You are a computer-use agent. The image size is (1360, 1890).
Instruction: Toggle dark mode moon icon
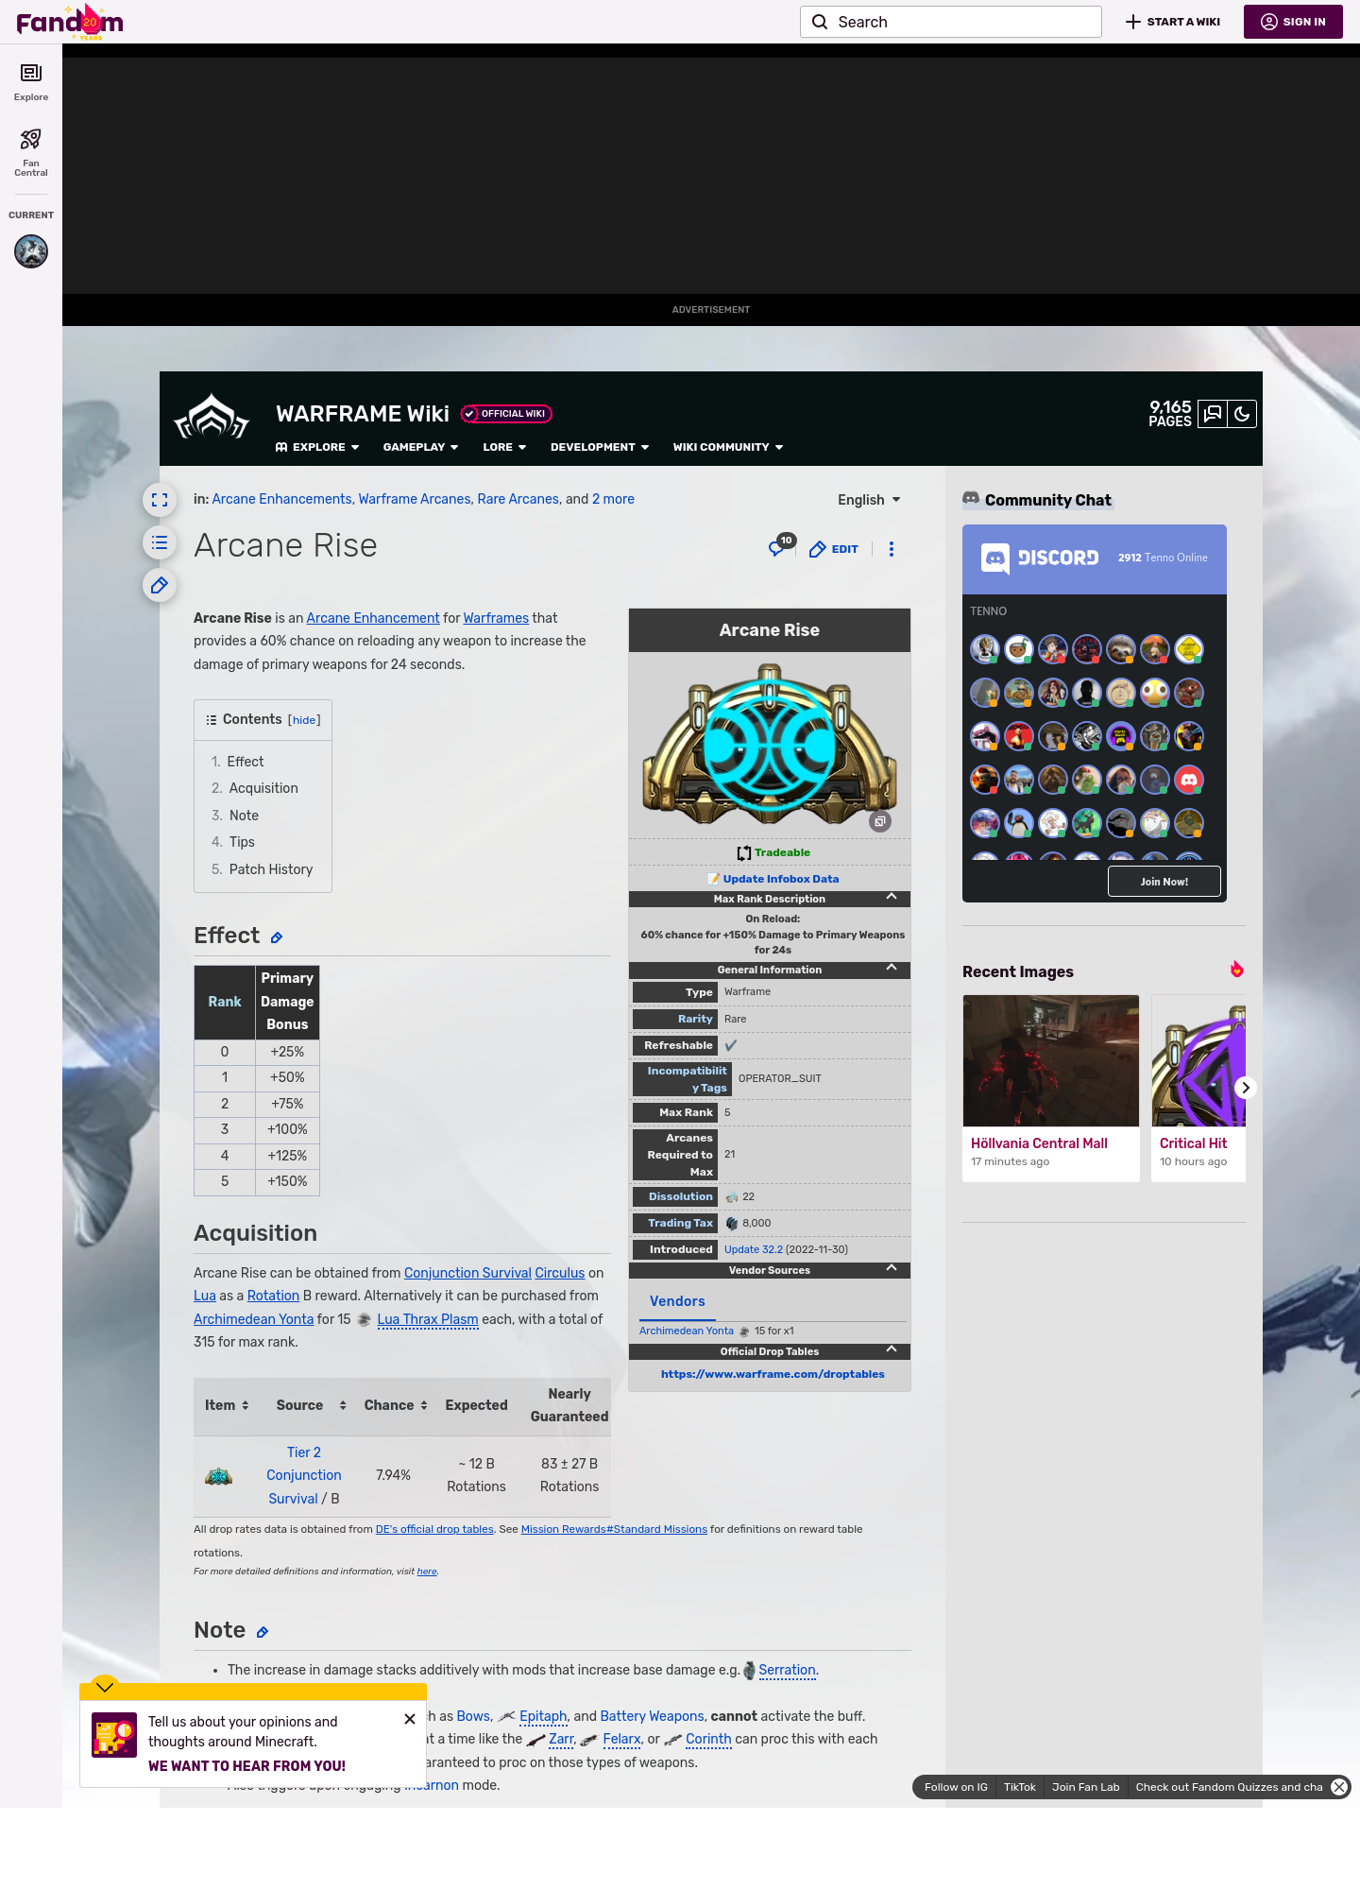1242,414
